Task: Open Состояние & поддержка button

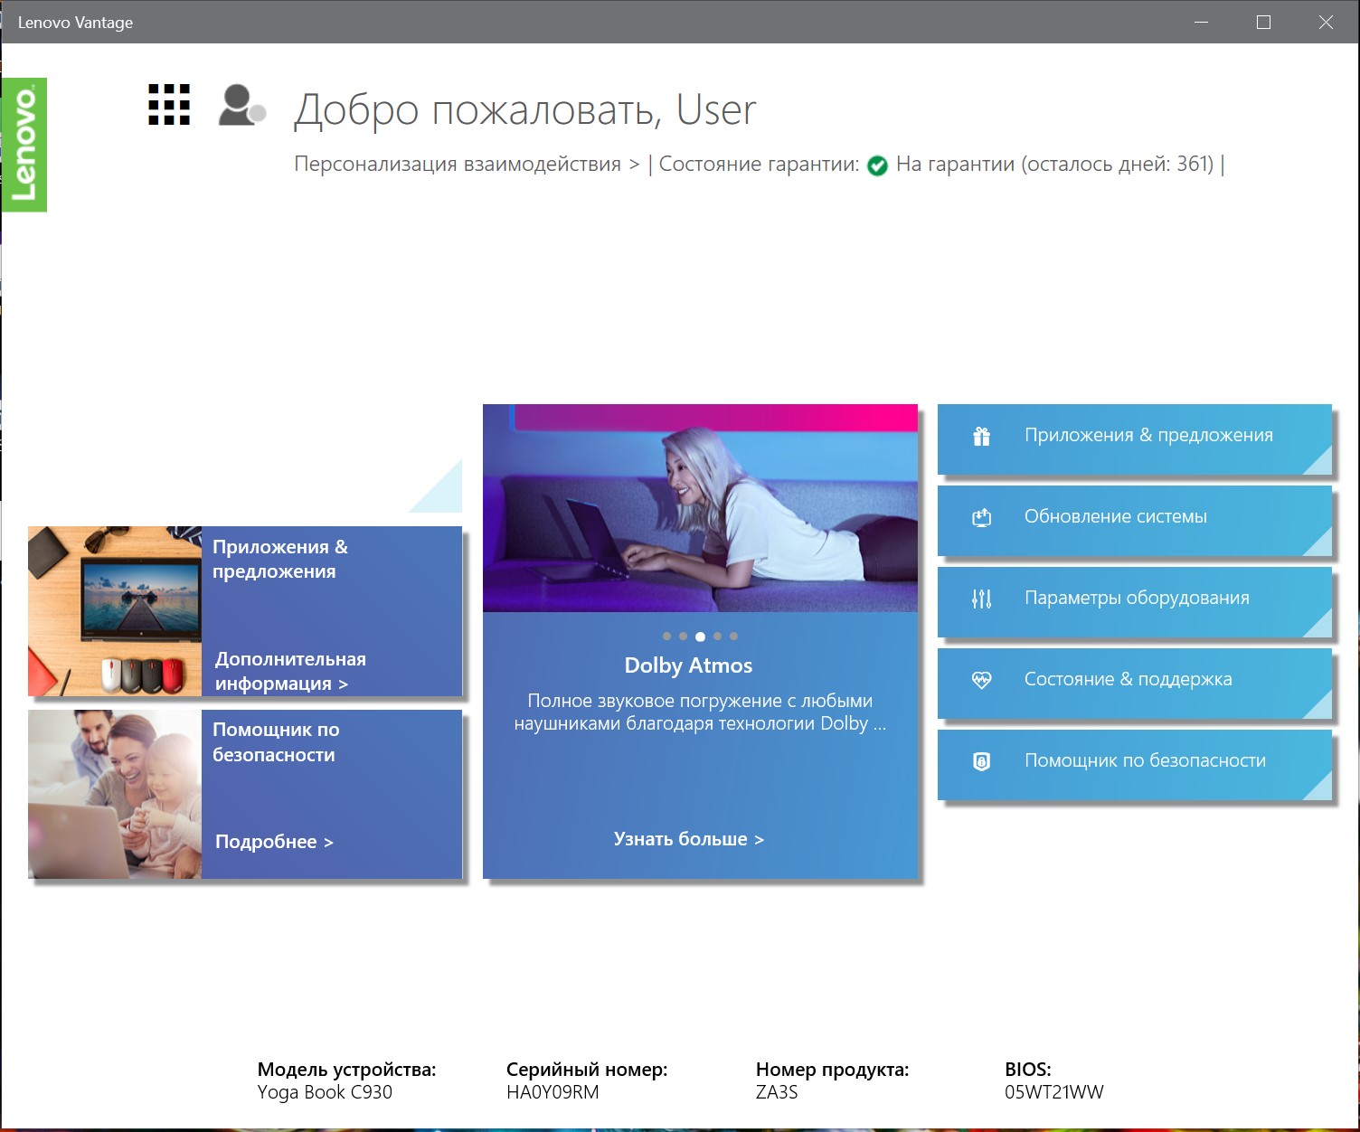Action: (1135, 684)
